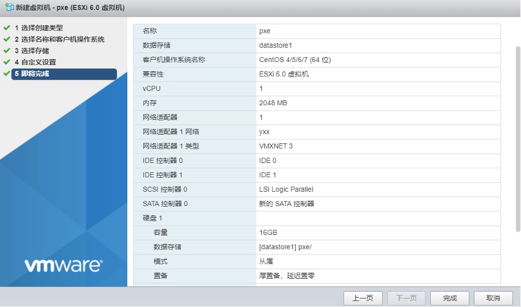Click the checkmark icon beside 选择存储
The width and height of the screenshot is (521, 307).
(x=6, y=51)
